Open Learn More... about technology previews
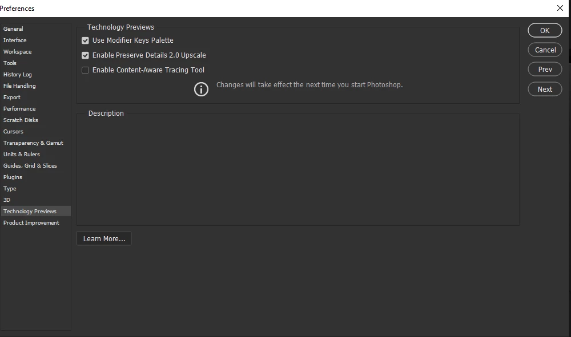 pyautogui.click(x=104, y=239)
